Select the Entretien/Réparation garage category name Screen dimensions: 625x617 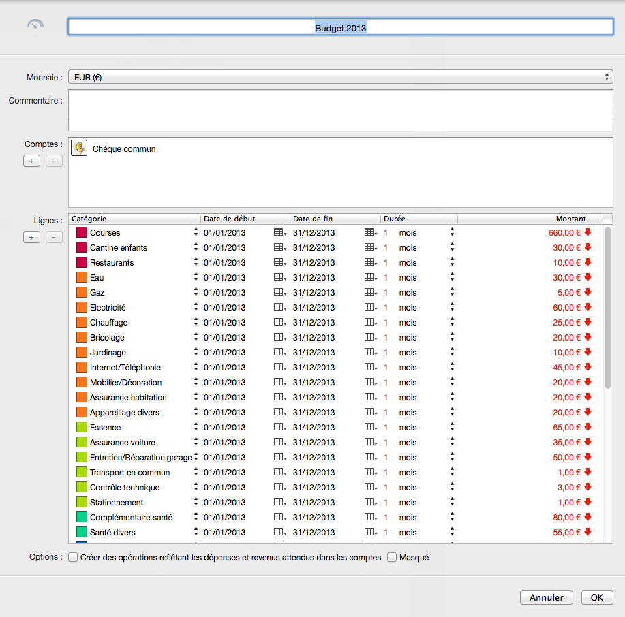140,458
